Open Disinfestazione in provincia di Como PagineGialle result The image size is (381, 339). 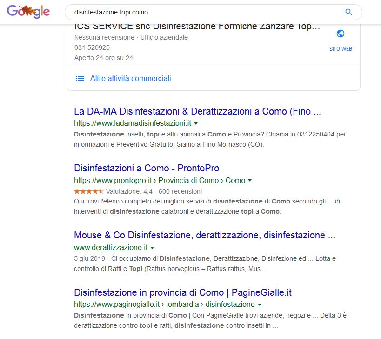183,292
